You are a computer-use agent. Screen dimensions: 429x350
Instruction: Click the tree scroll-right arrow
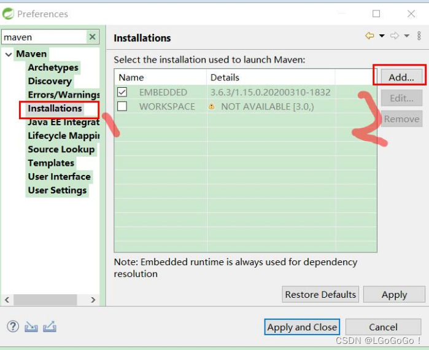[93, 300]
